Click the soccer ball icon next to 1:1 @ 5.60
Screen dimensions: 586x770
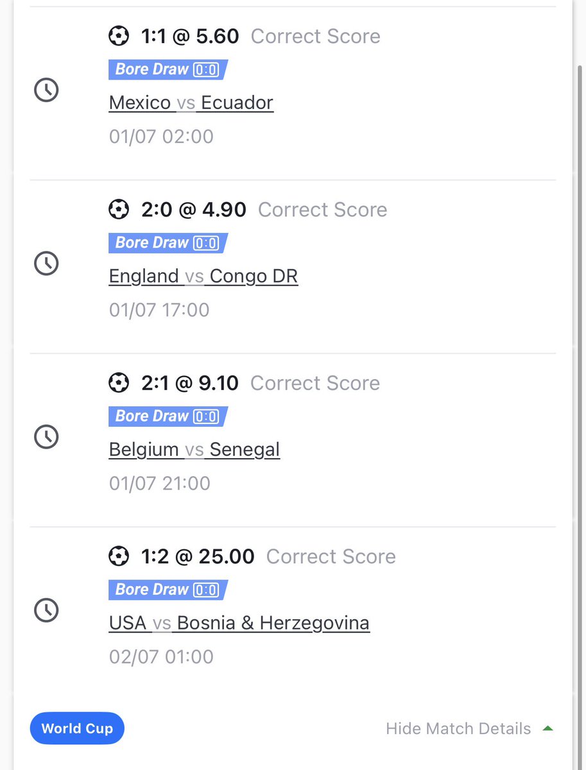[119, 36]
